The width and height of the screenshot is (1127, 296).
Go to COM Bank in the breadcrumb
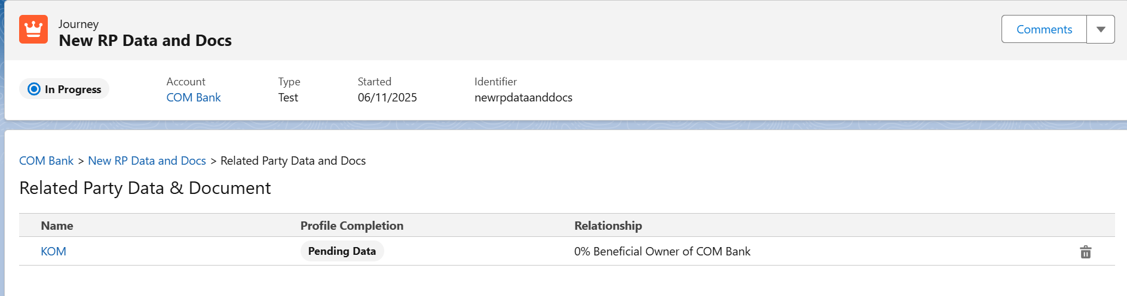click(46, 161)
